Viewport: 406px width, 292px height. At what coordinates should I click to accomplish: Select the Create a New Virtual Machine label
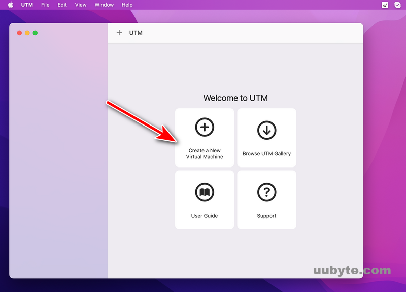click(x=205, y=154)
